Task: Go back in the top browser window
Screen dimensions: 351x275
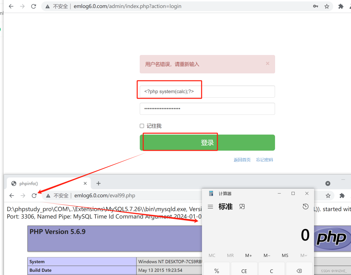Action: [11, 6]
